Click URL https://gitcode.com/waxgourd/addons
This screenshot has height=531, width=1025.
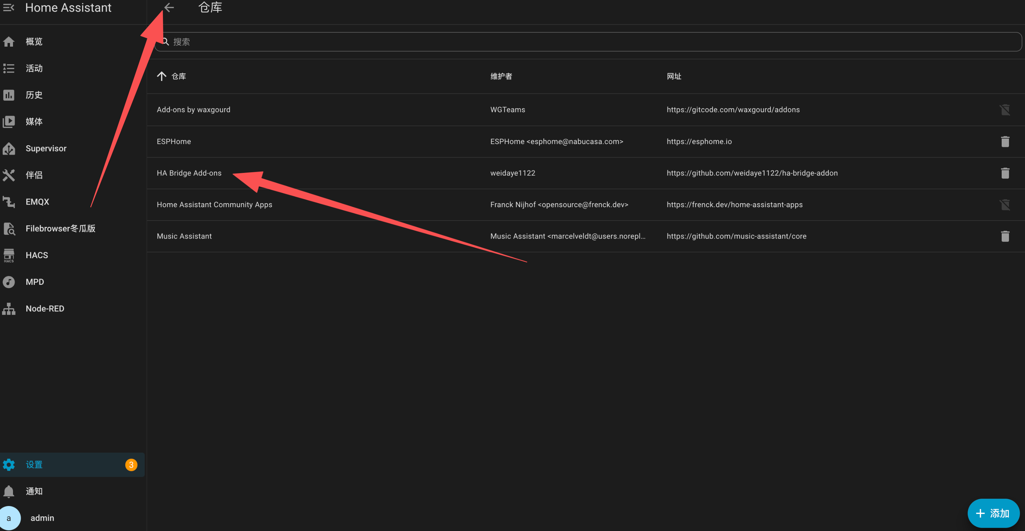coord(733,110)
